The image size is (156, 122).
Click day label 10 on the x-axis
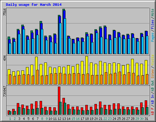pyautogui.click(x=50, y=119)
